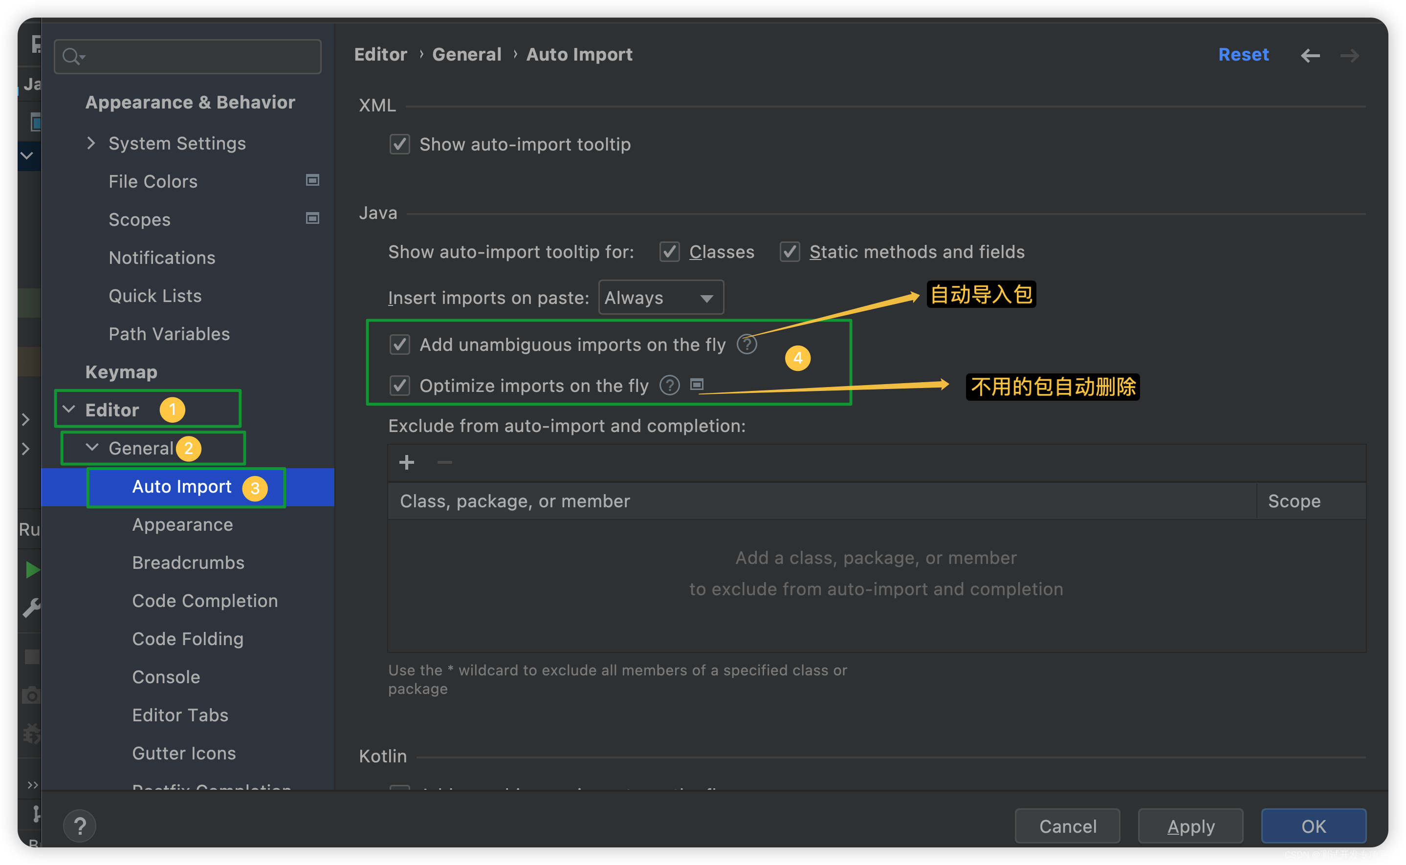
Task: Click the Class, package, or member column header
Action: [821, 500]
